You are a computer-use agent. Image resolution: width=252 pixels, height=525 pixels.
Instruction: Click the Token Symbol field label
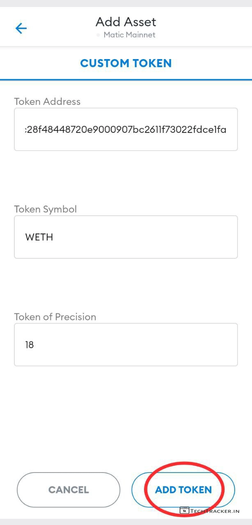[x=46, y=209]
